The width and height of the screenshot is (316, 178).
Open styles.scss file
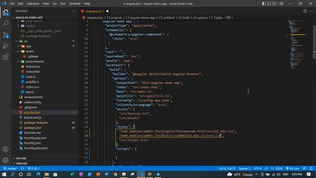click(32, 87)
